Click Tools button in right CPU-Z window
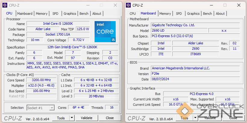The image size is (247, 123). point(184,118)
